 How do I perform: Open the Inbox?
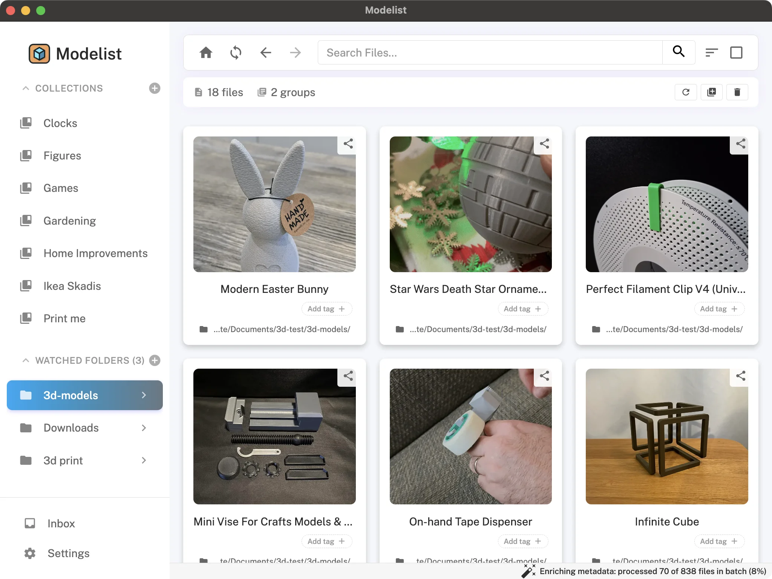(x=61, y=523)
